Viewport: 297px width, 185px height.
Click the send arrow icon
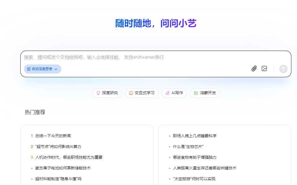click(283, 69)
